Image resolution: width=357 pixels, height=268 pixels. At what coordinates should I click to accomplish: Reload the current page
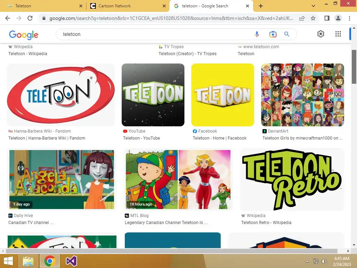(x=30, y=18)
